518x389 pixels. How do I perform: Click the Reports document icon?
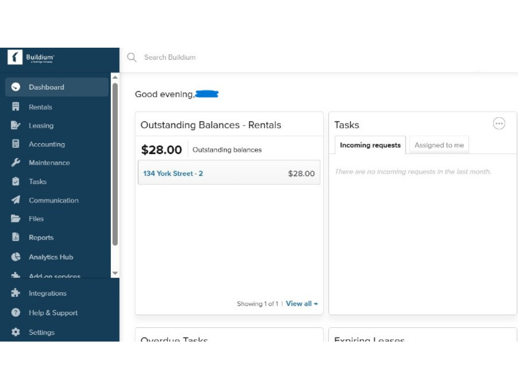[16, 237]
